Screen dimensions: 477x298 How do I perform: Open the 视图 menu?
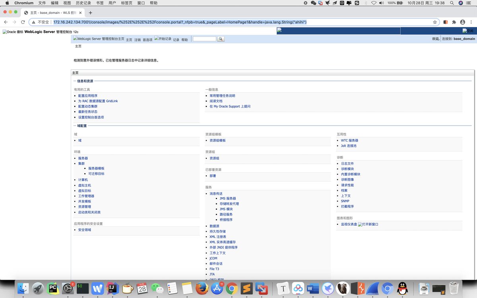coord(67,3)
